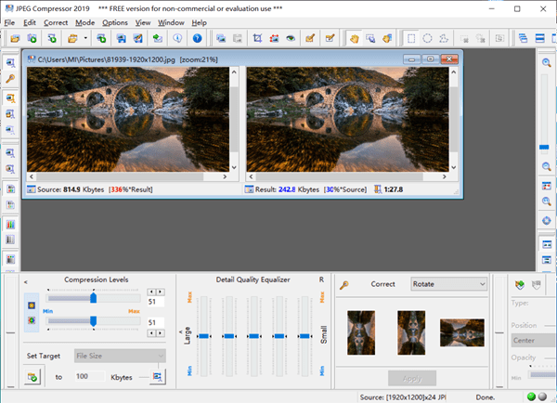Open the Edit menu

(x=30, y=22)
